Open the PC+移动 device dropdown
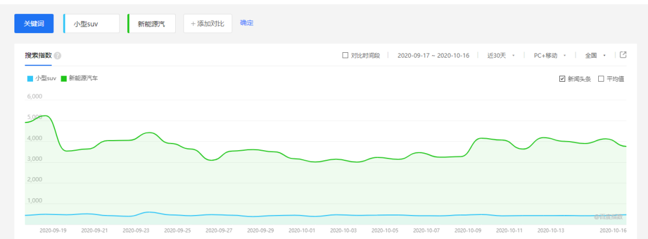Screen dimensions: 648x239 click(x=549, y=55)
